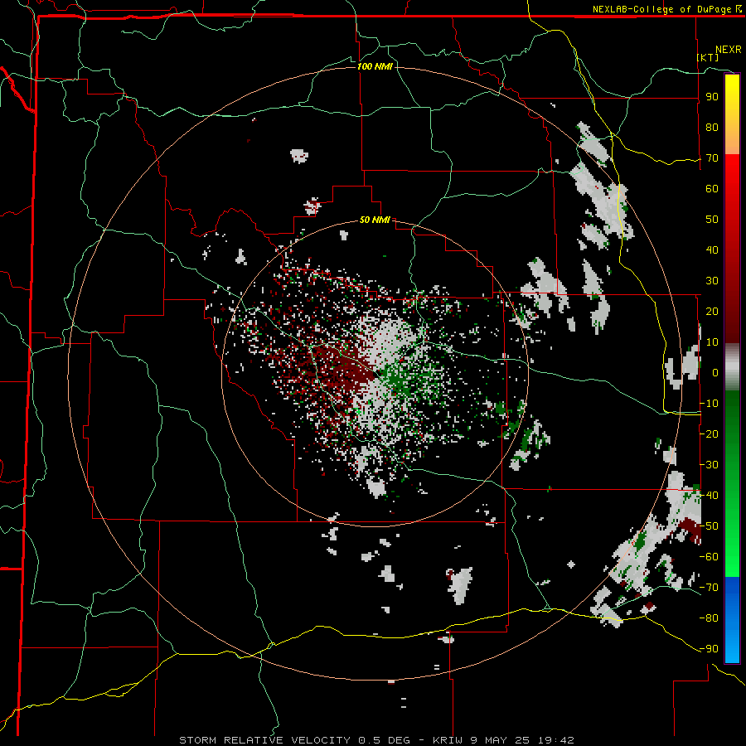Click the 10 value on velocity scale
746x746 pixels.
tap(712, 342)
